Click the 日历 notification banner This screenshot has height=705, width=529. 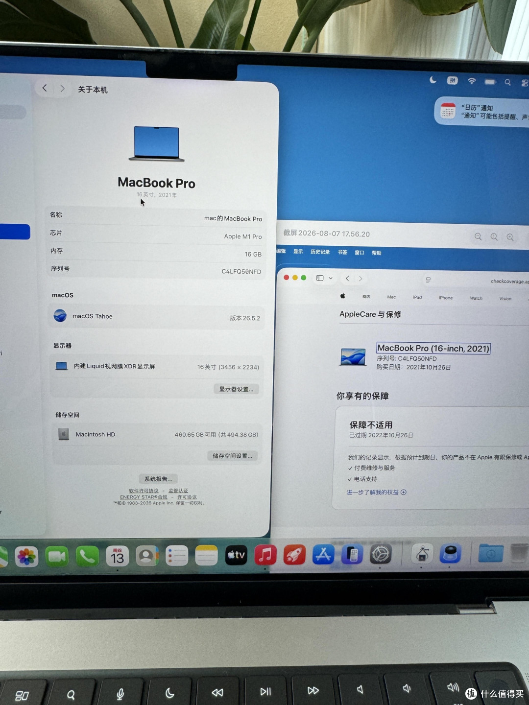pos(482,112)
